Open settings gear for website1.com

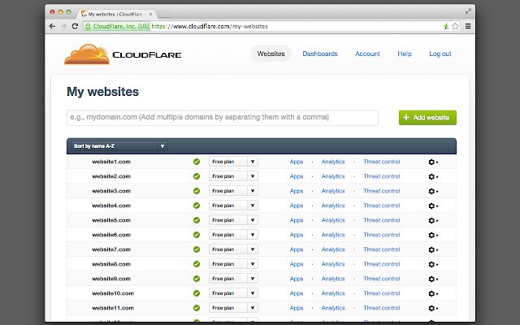[x=433, y=162]
